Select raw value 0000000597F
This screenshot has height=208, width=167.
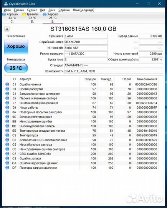tap(147, 107)
